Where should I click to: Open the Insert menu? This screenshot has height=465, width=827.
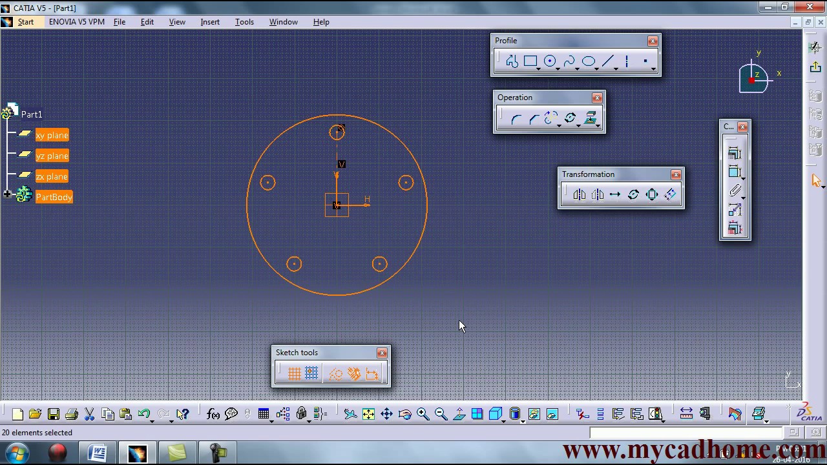pyautogui.click(x=210, y=22)
